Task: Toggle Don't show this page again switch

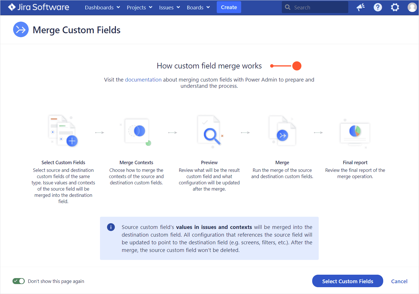Action: pyautogui.click(x=18, y=281)
